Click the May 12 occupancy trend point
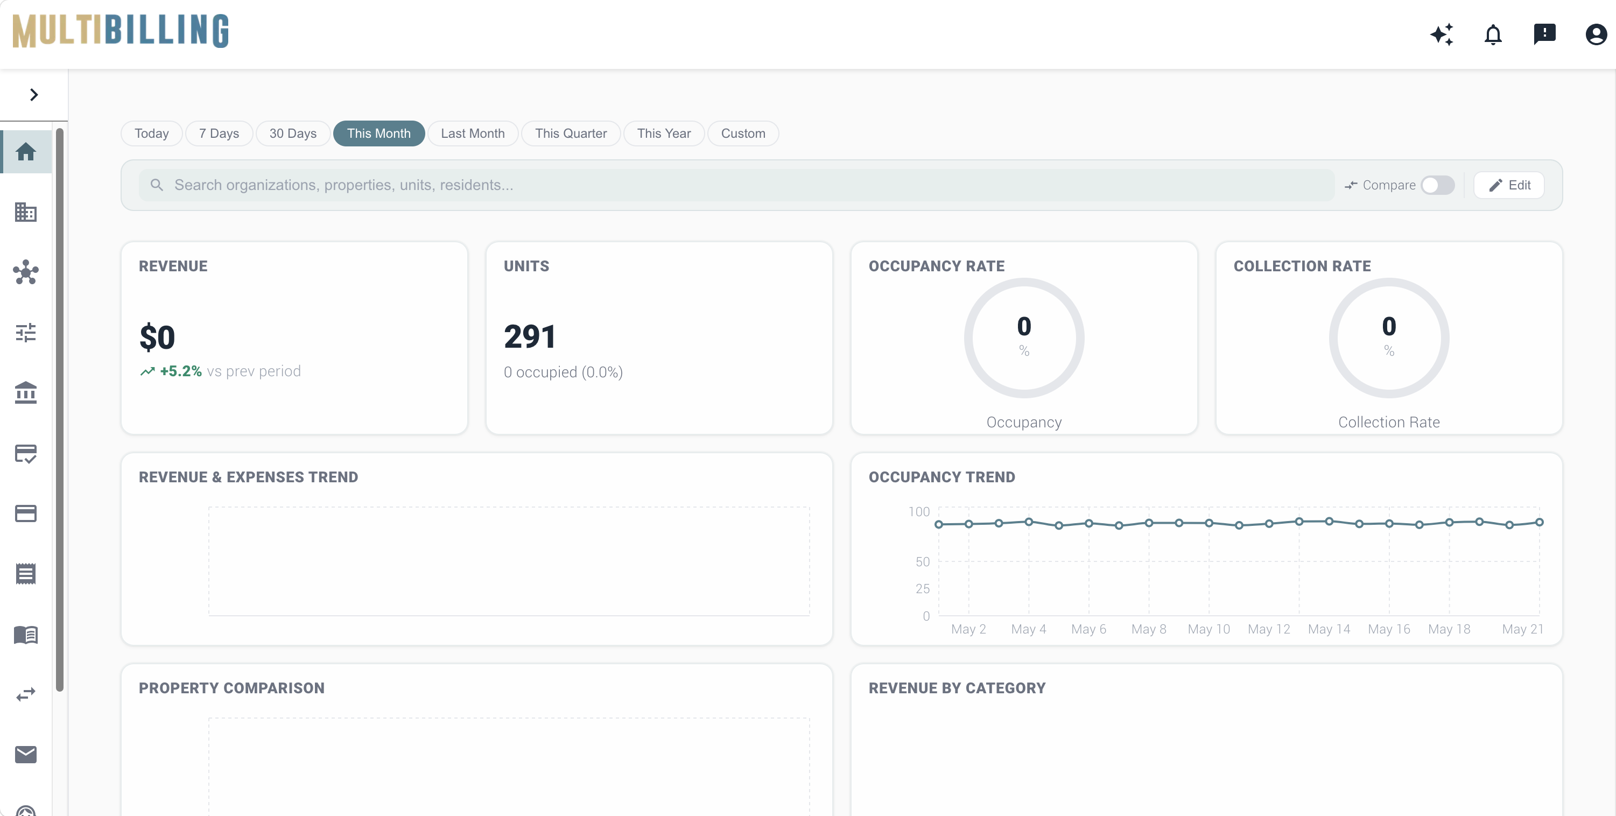 pos(1268,524)
